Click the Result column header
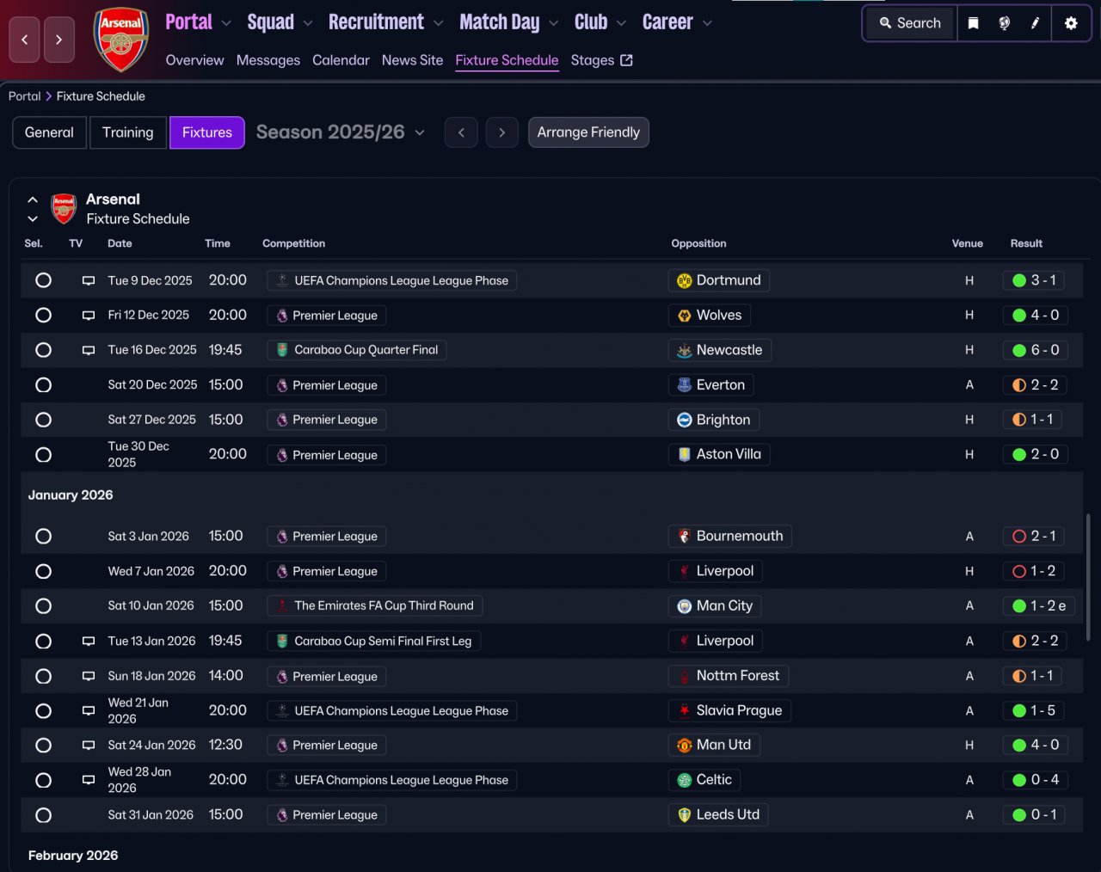This screenshot has height=872, width=1101. pos(1026,243)
